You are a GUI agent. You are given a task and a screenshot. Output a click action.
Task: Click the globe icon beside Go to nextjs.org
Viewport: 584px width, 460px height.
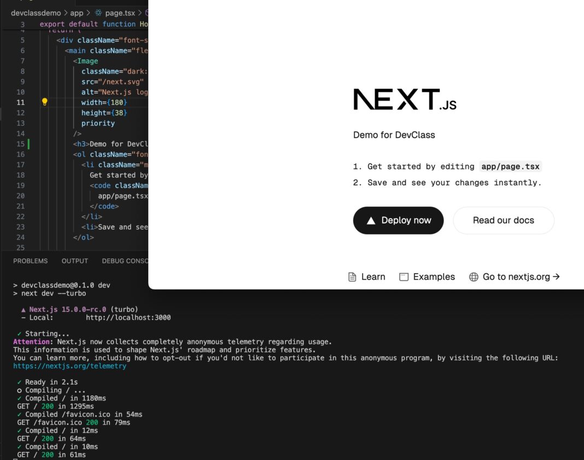tap(472, 276)
